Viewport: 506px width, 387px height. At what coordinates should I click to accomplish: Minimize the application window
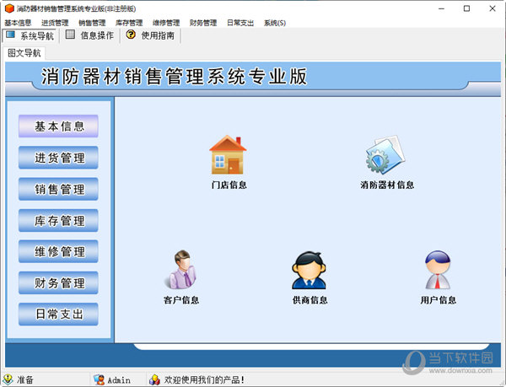[441, 8]
